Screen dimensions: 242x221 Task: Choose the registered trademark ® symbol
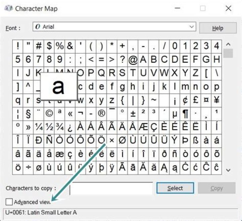pyautogui.click(x=101, y=114)
